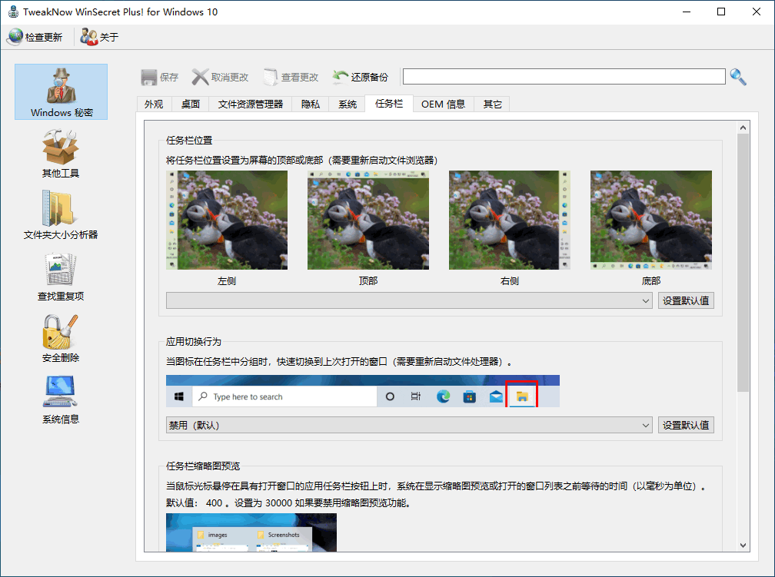This screenshot has width=775, height=577.
Task: Click 设置默认值 for taskbar position
Action: coord(686,300)
